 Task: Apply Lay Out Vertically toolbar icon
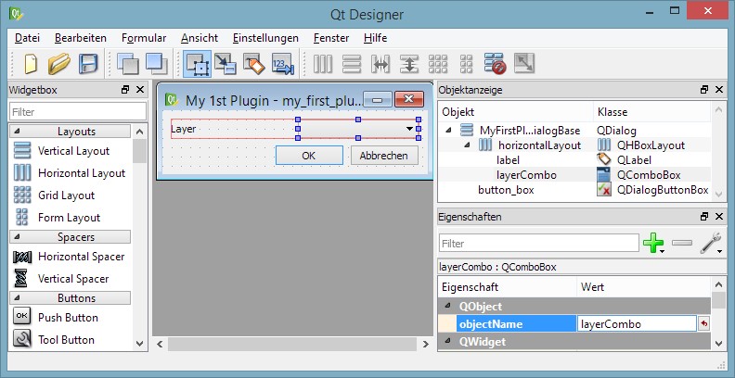click(352, 64)
